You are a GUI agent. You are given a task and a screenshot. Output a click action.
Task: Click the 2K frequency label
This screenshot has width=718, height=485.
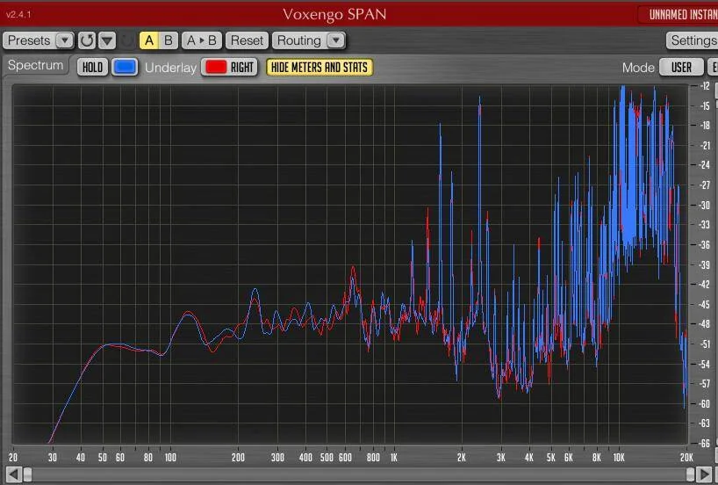point(461,457)
